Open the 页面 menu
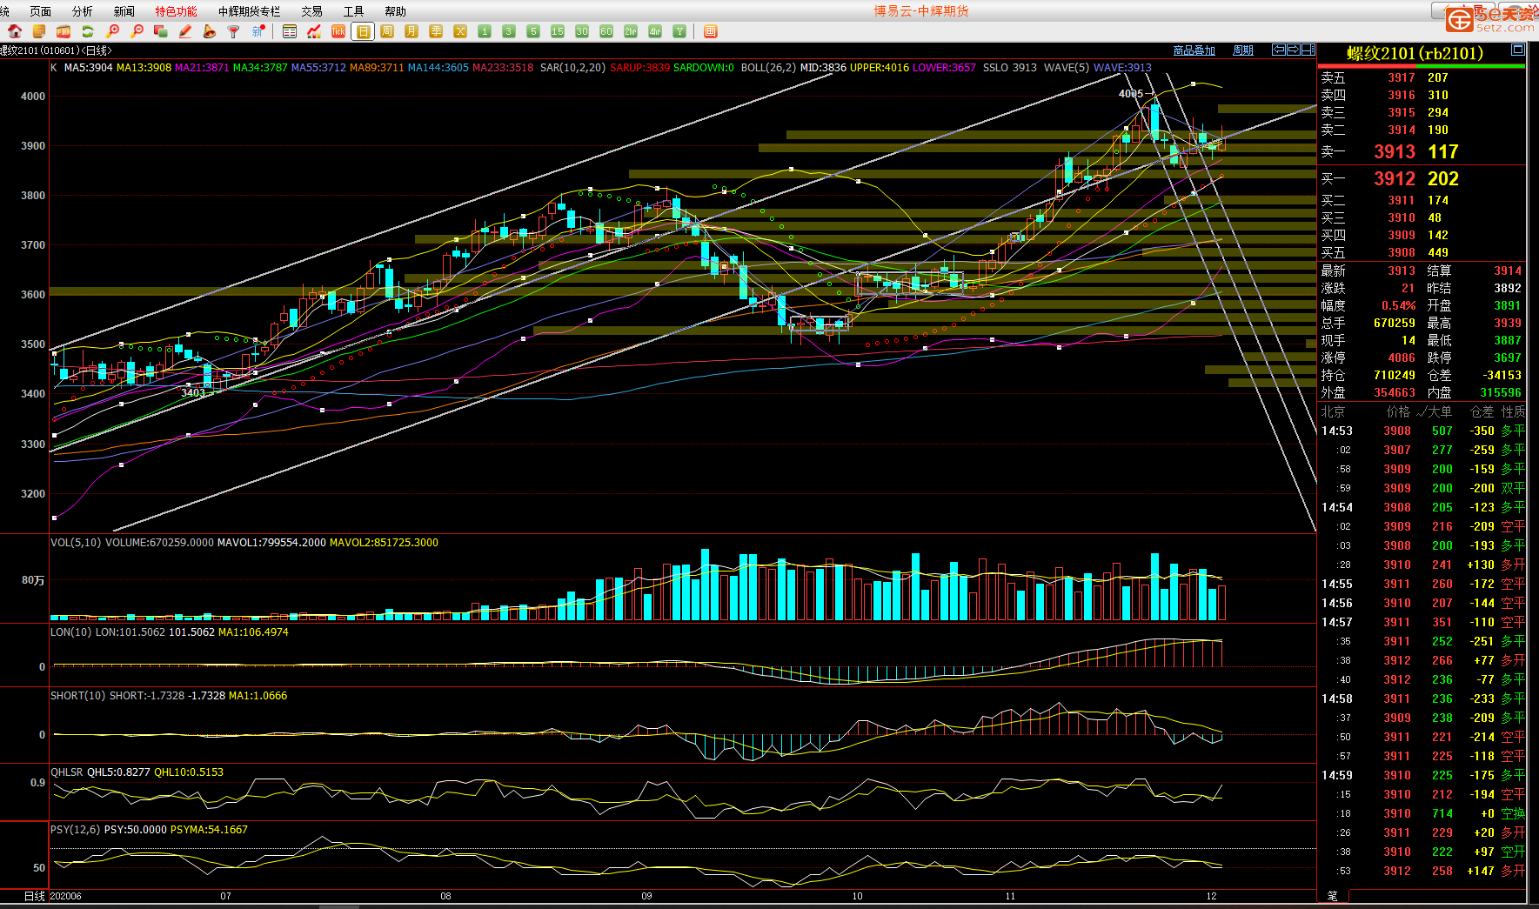This screenshot has width=1539, height=909. click(40, 11)
